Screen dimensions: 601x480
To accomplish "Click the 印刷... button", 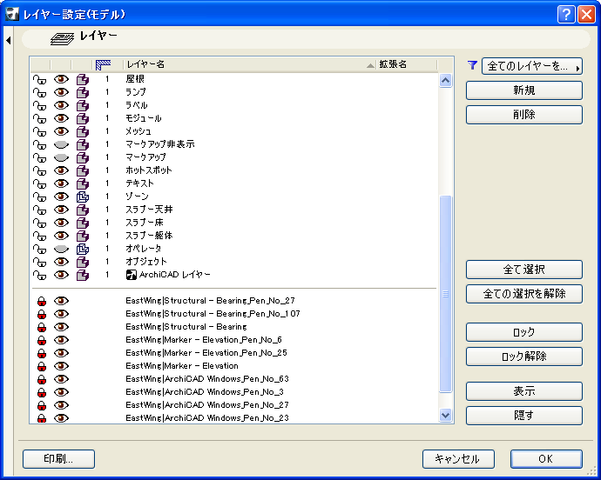I will point(58,459).
